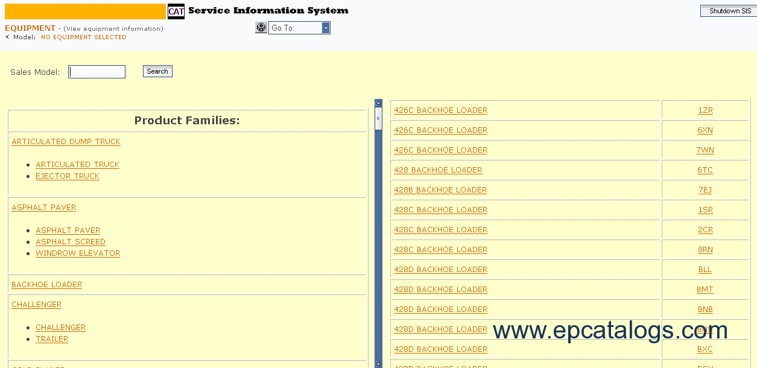Focus the Sales Model text field
757x368 pixels.
point(97,72)
